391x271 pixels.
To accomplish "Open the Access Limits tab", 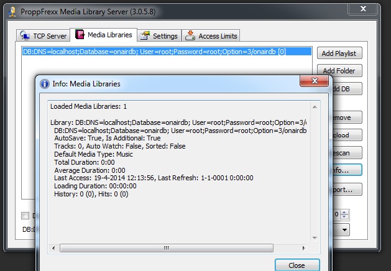I will click(x=211, y=35).
